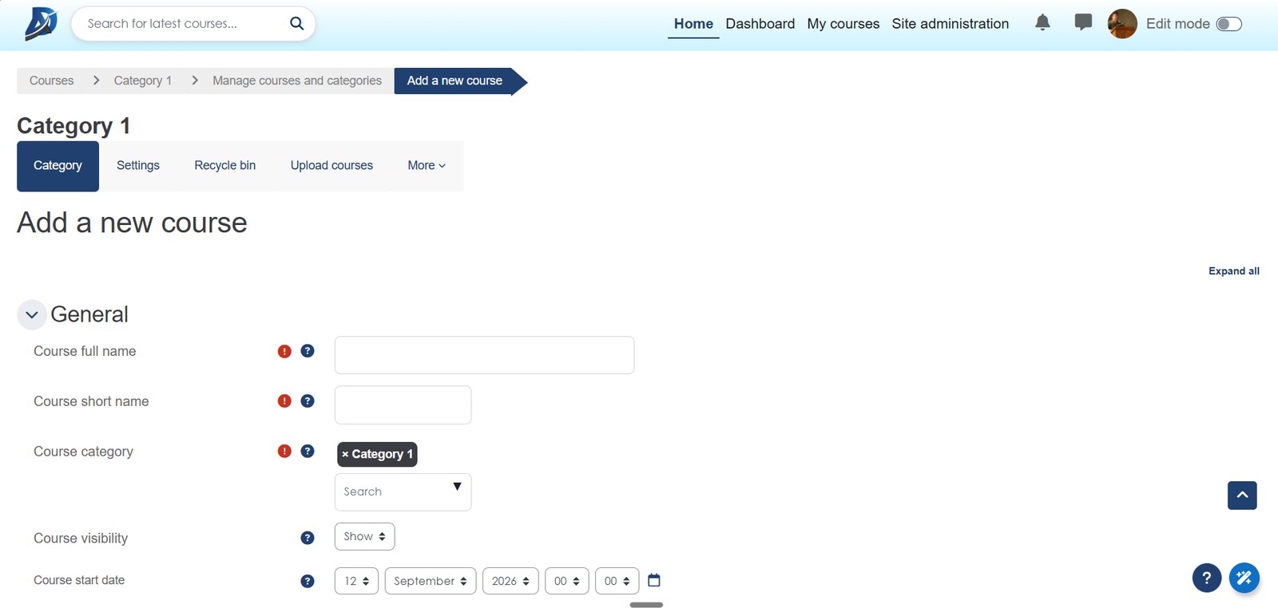Click required icon beside Course category

click(284, 452)
